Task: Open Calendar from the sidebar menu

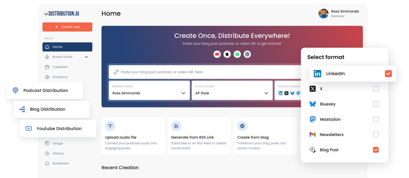Action: [x=60, y=67]
